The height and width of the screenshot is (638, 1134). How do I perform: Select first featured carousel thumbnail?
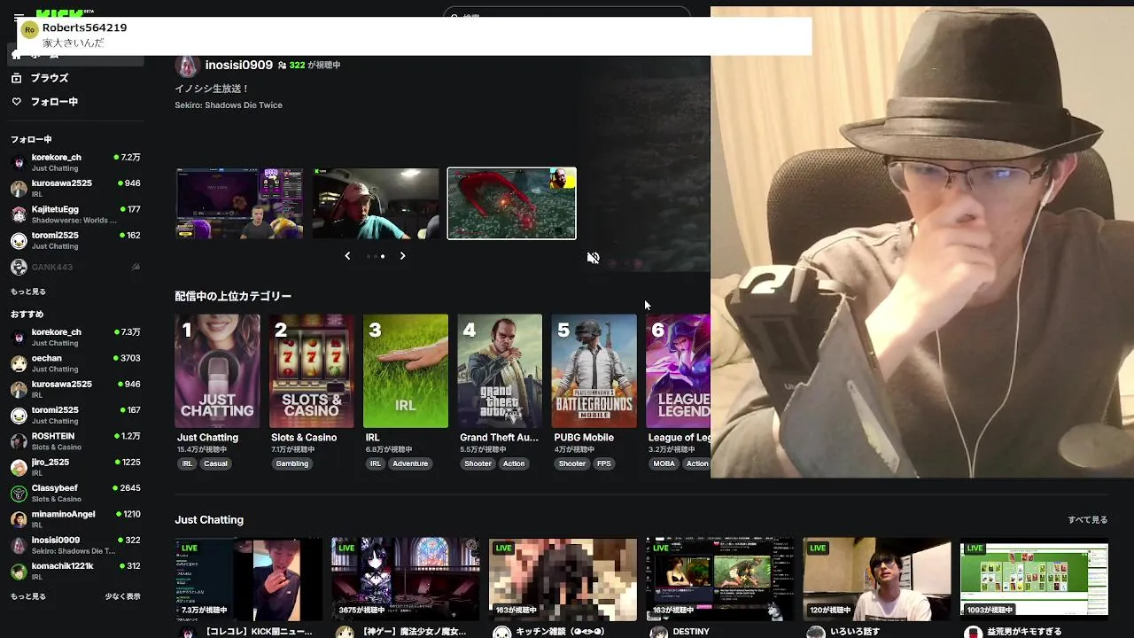tap(239, 204)
